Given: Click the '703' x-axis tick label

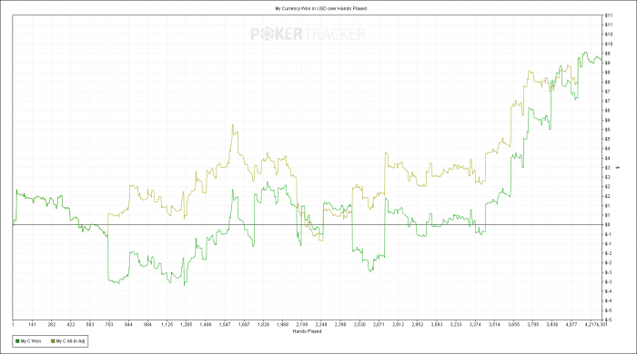Looking at the screenshot, I should 109,324.
